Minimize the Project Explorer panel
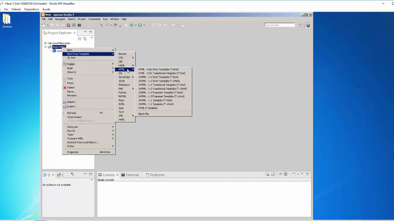The width and height of the screenshot is (394, 221). 85,32
